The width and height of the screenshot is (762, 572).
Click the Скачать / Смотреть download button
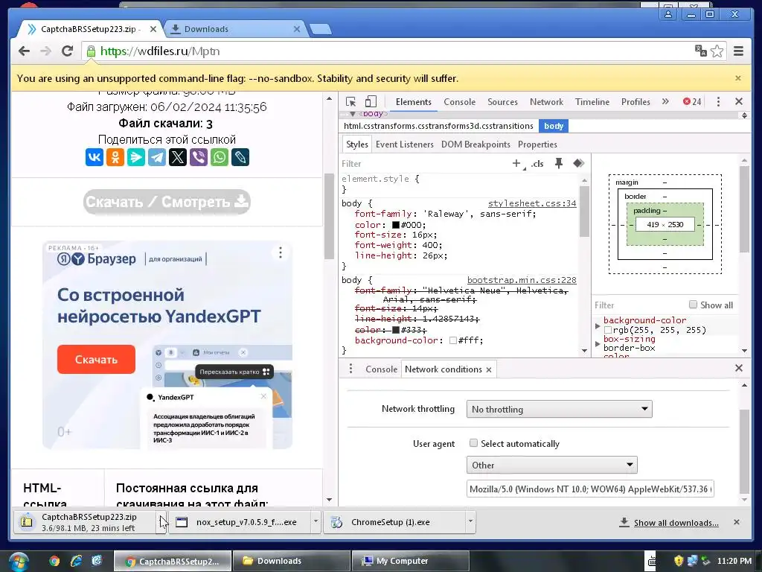click(167, 201)
